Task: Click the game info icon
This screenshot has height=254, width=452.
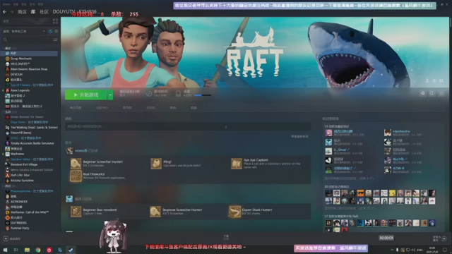Action: point(432,93)
